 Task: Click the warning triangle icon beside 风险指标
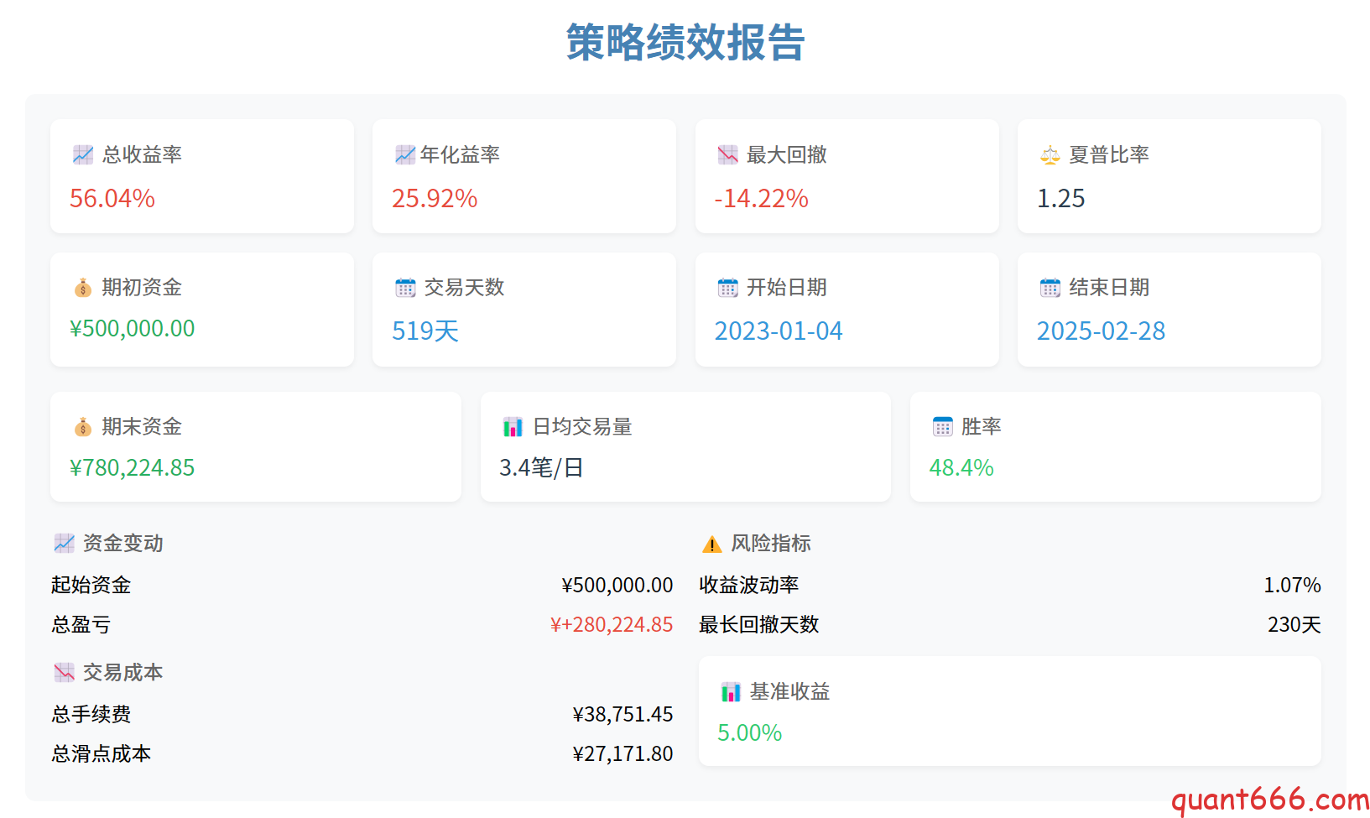click(711, 544)
